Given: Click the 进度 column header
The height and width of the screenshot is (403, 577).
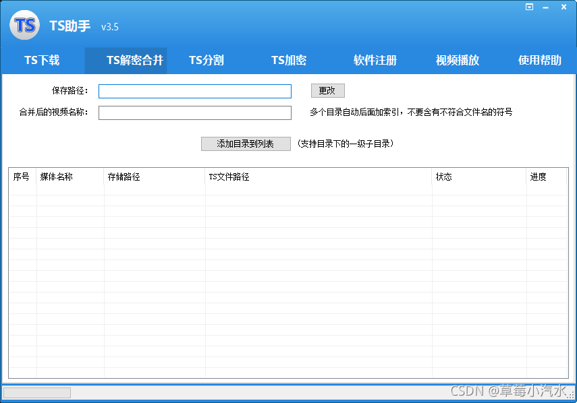Looking at the screenshot, I should click(x=547, y=177).
